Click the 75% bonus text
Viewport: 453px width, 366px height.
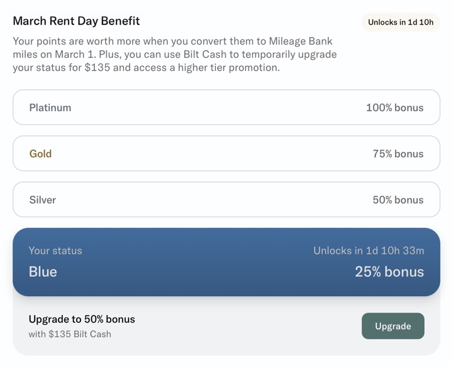click(398, 154)
